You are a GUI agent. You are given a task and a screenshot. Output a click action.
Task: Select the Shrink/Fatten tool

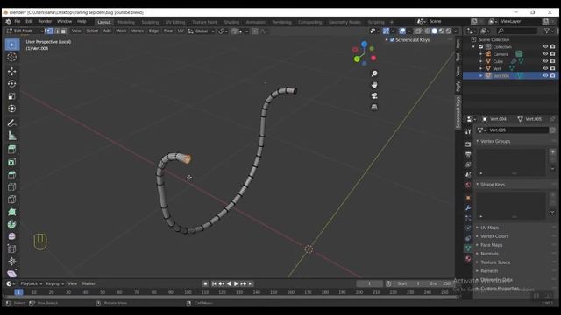[11, 262]
